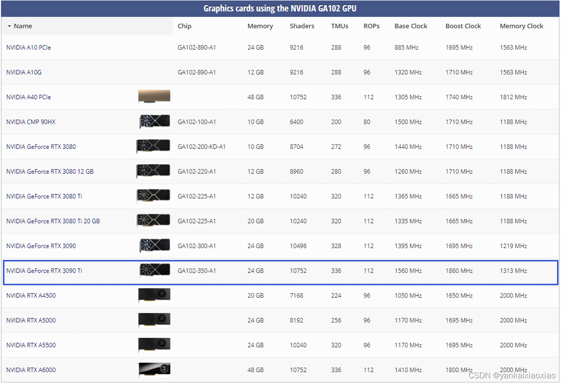The image size is (562, 384).
Task: Open the NVIDIA CMP 90HX link
Action: coord(31,122)
